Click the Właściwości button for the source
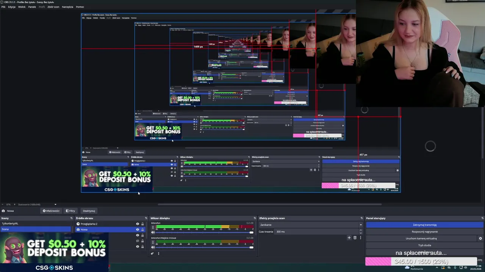The width and height of the screenshot is (485, 272). coord(51,211)
